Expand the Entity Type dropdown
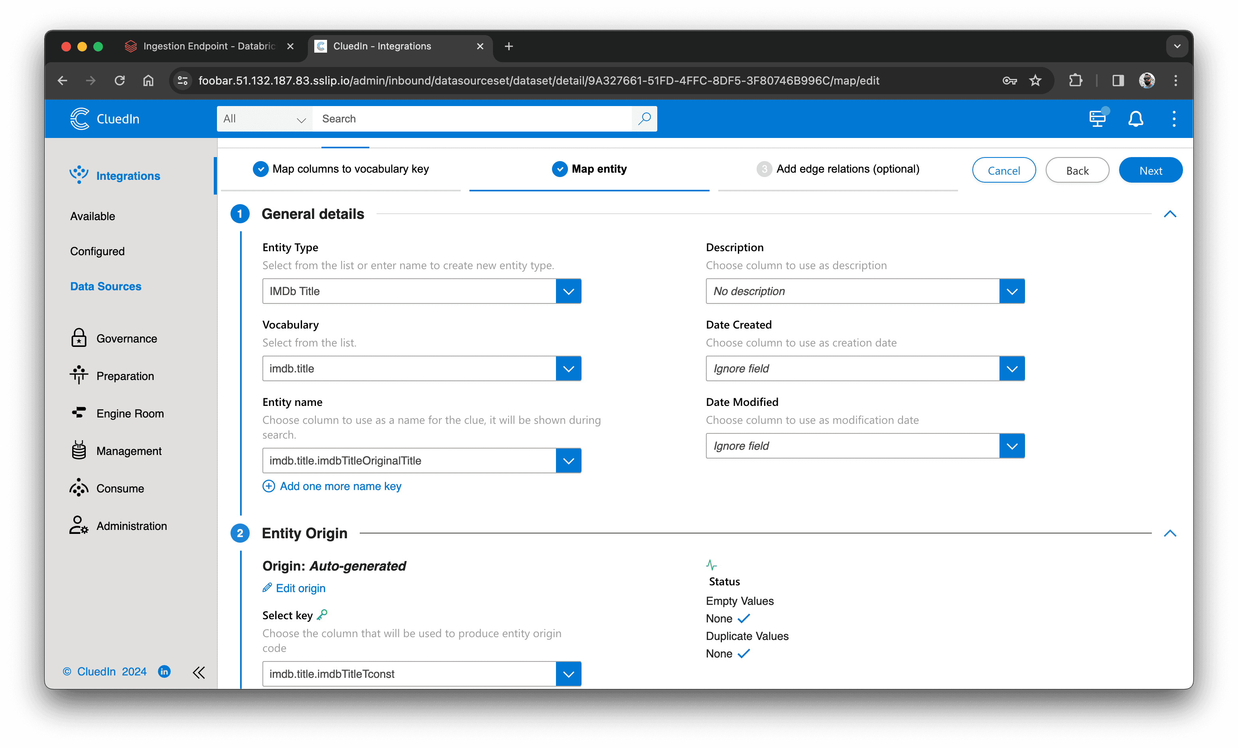 pos(569,291)
